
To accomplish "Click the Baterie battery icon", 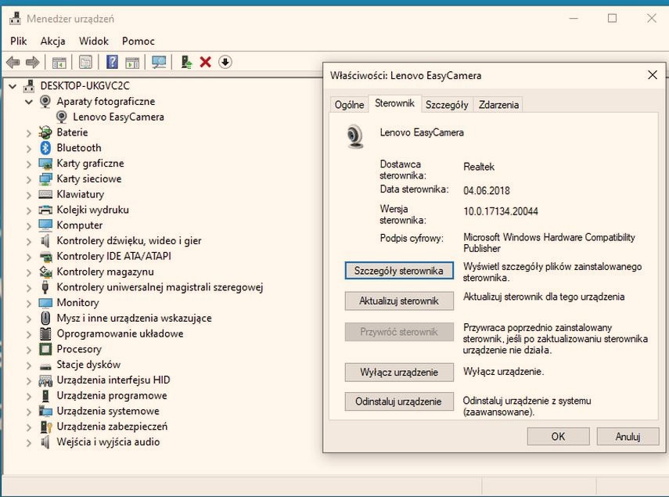I will pos(45,132).
